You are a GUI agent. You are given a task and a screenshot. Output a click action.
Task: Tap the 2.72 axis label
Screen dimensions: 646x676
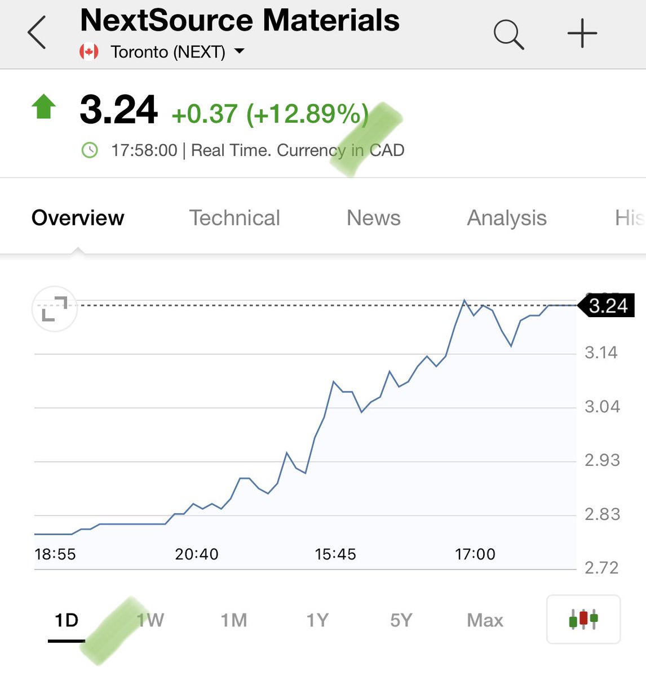point(601,568)
